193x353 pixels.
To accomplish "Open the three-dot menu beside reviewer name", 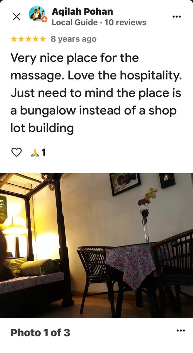I will 177,16.
